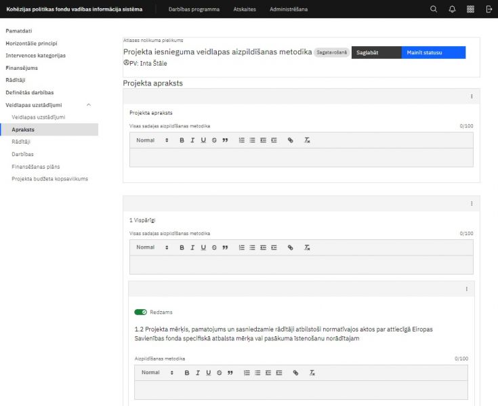Click the logout icon in header
The image size is (498, 406).
489,9
